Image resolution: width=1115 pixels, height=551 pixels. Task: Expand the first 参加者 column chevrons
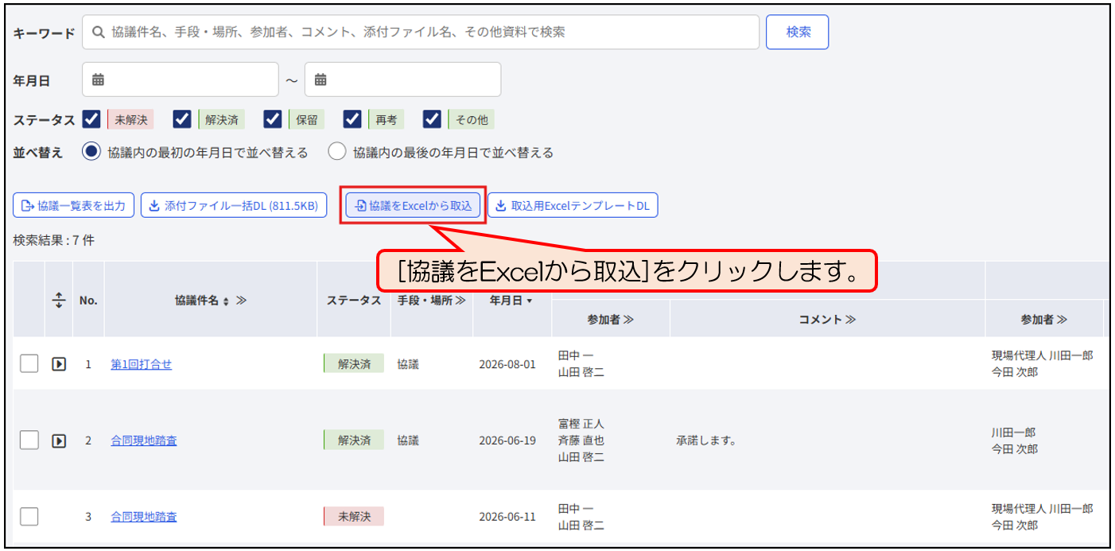point(628,320)
